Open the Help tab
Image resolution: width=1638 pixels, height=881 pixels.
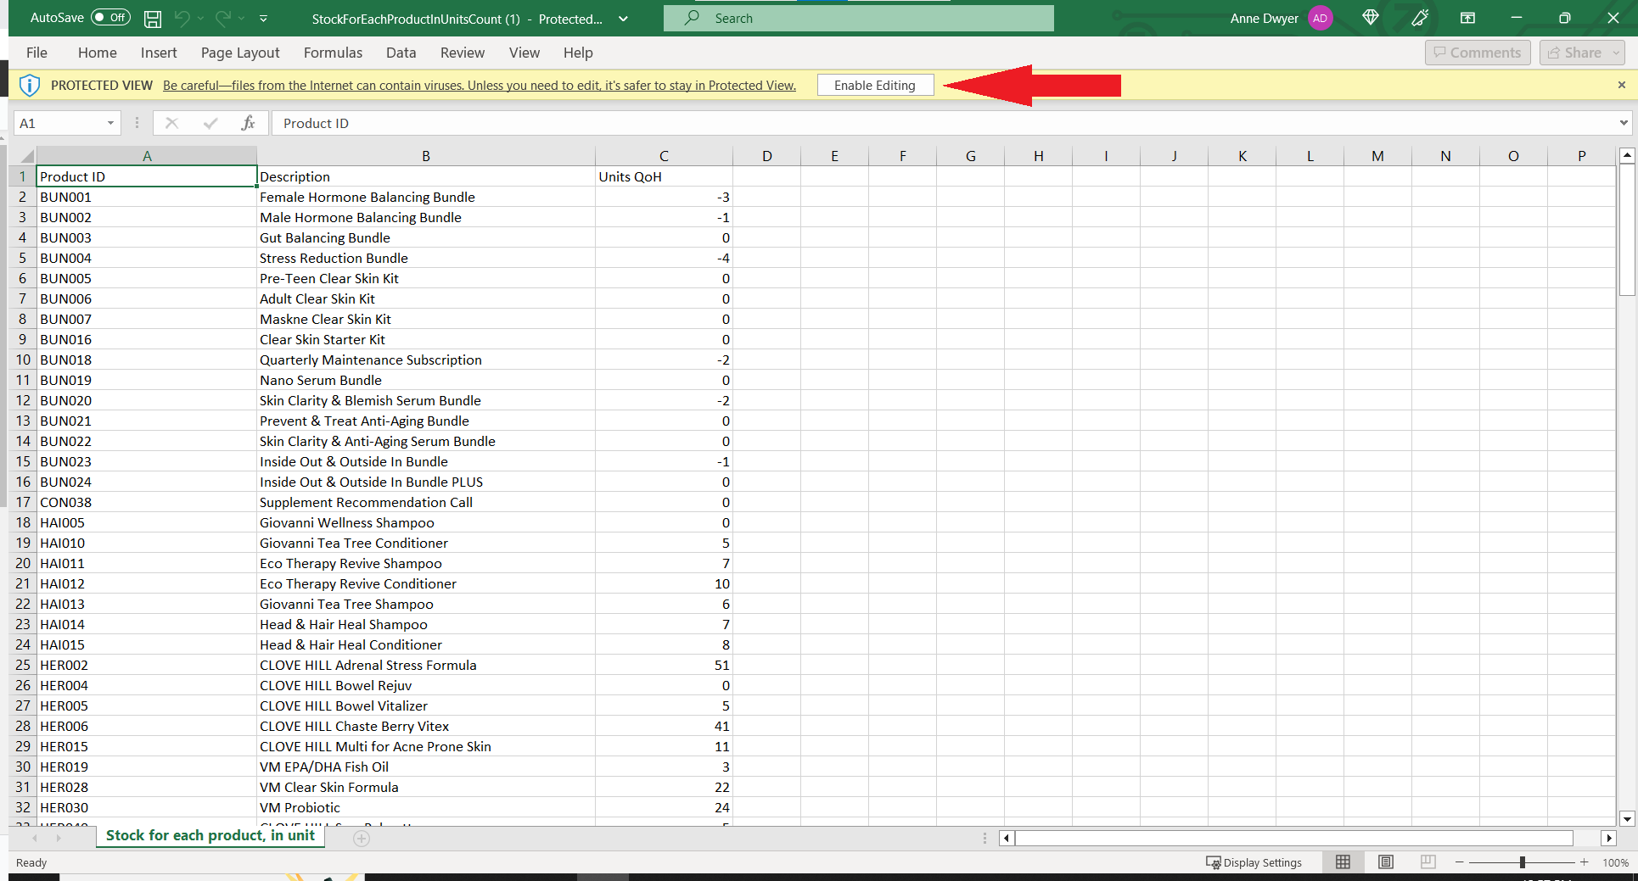pyautogui.click(x=578, y=53)
